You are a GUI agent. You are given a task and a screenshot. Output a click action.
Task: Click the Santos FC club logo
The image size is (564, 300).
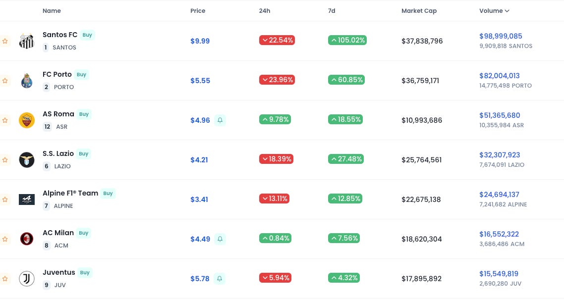tap(27, 41)
